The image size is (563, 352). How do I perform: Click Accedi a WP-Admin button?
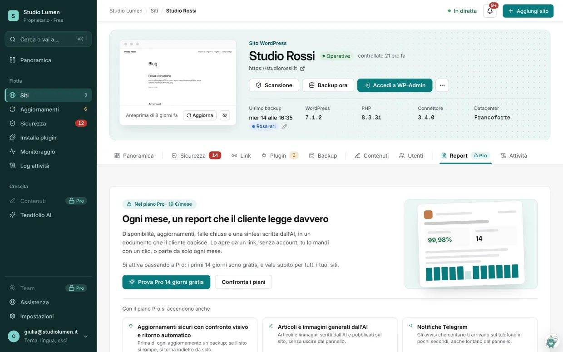click(395, 85)
